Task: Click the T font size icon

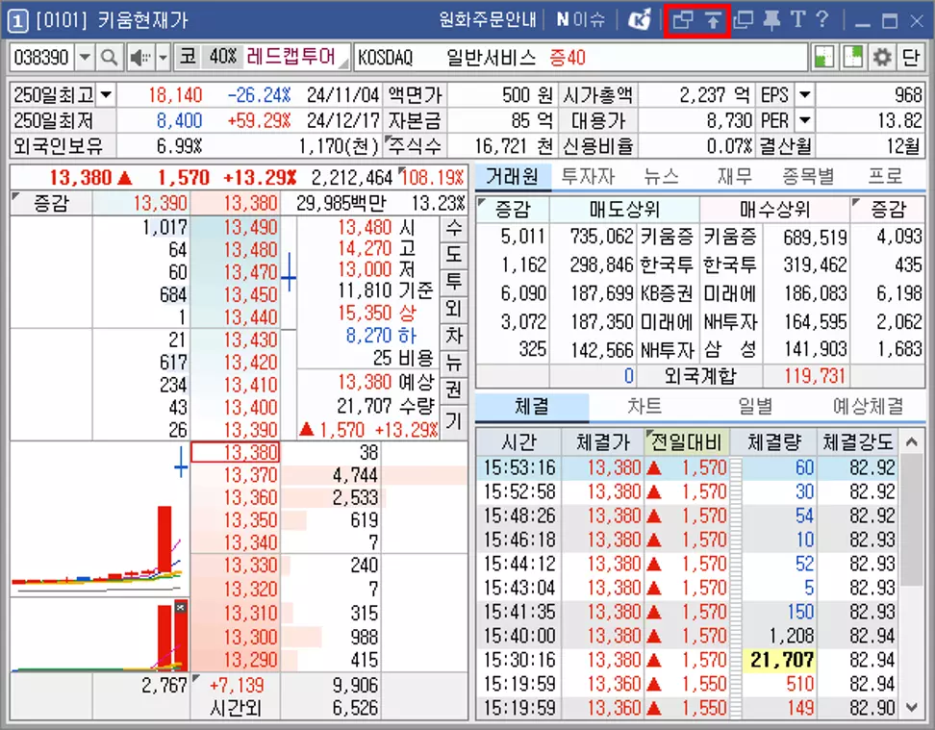Action: (797, 19)
